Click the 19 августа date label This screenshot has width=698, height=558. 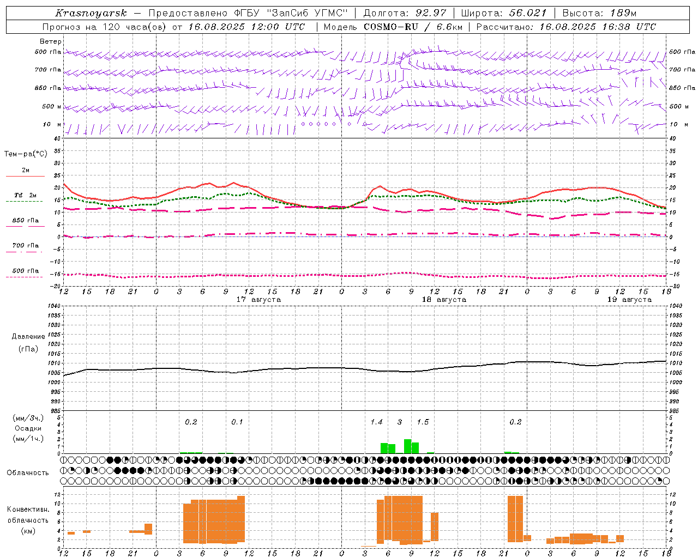tap(629, 300)
